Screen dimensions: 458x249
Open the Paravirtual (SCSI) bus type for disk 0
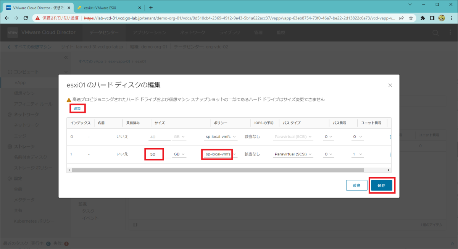[x=293, y=137]
